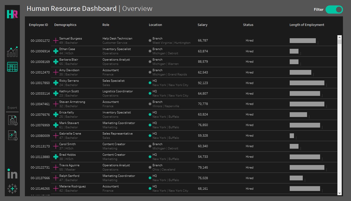Click salary value 92,123
351x201 pixels.
click(203, 83)
